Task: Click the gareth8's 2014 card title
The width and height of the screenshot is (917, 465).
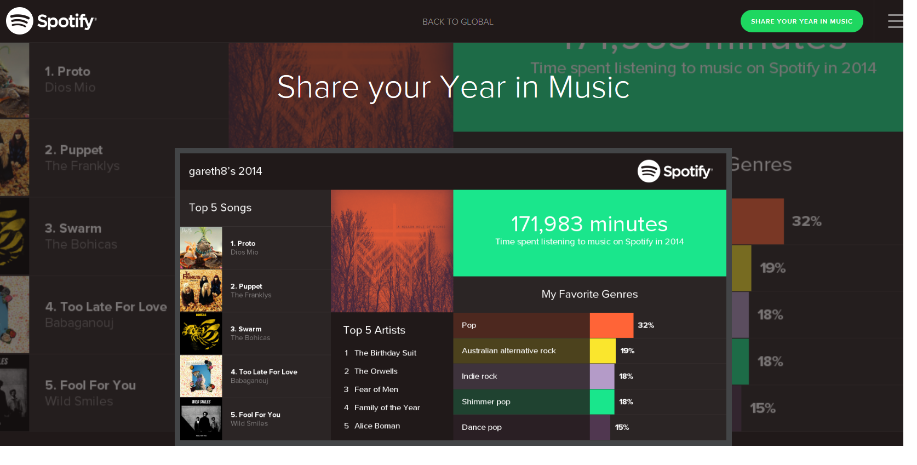Action: [x=225, y=171]
